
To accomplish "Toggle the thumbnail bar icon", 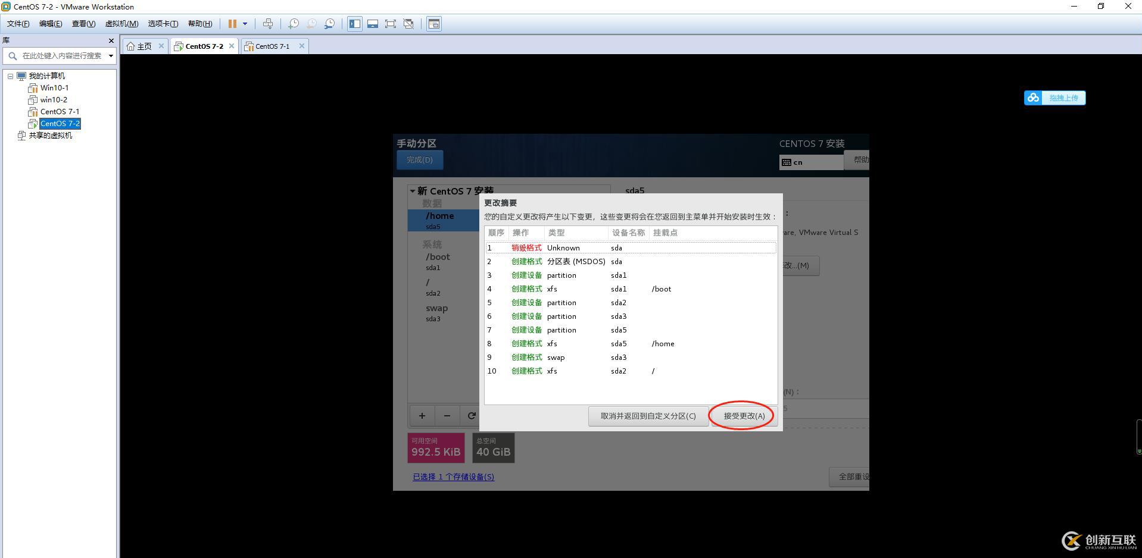I will [373, 24].
